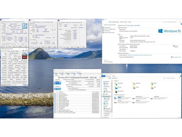Toggle the OpenGL 4.6 checkbox in GPU-Z
182x137 pixels.
point(22,83)
